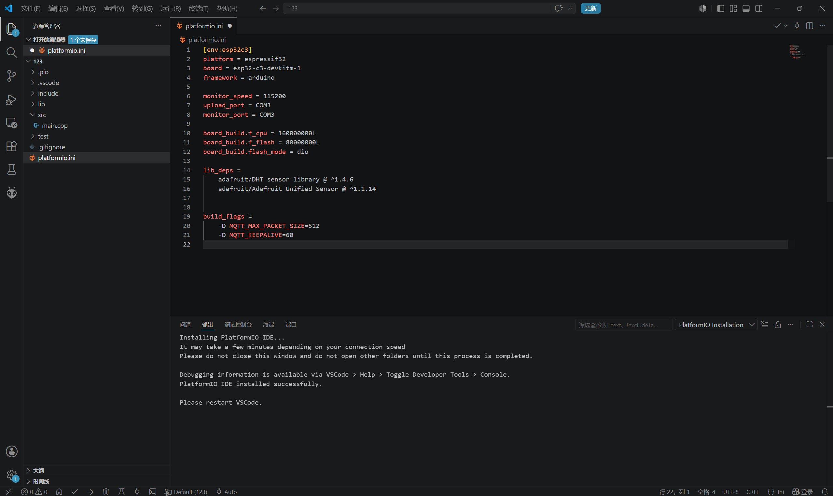Click the Update button in title bar
Viewport: 833px width, 496px height.
coord(590,8)
